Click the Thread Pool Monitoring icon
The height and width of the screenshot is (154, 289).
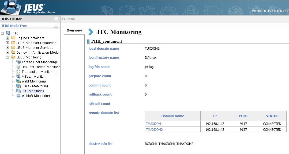pos(18,62)
